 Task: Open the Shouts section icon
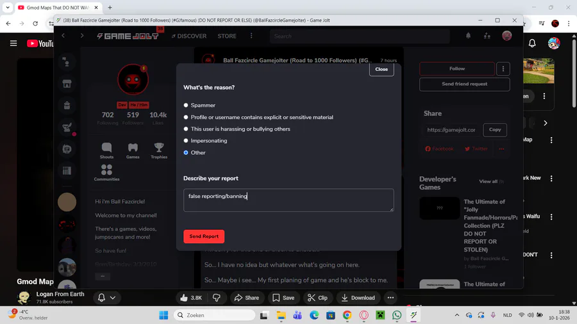click(x=106, y=150)
